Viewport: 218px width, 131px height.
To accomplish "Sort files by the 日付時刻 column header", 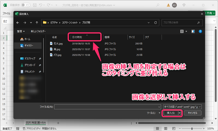I will [x=84, y=37].
